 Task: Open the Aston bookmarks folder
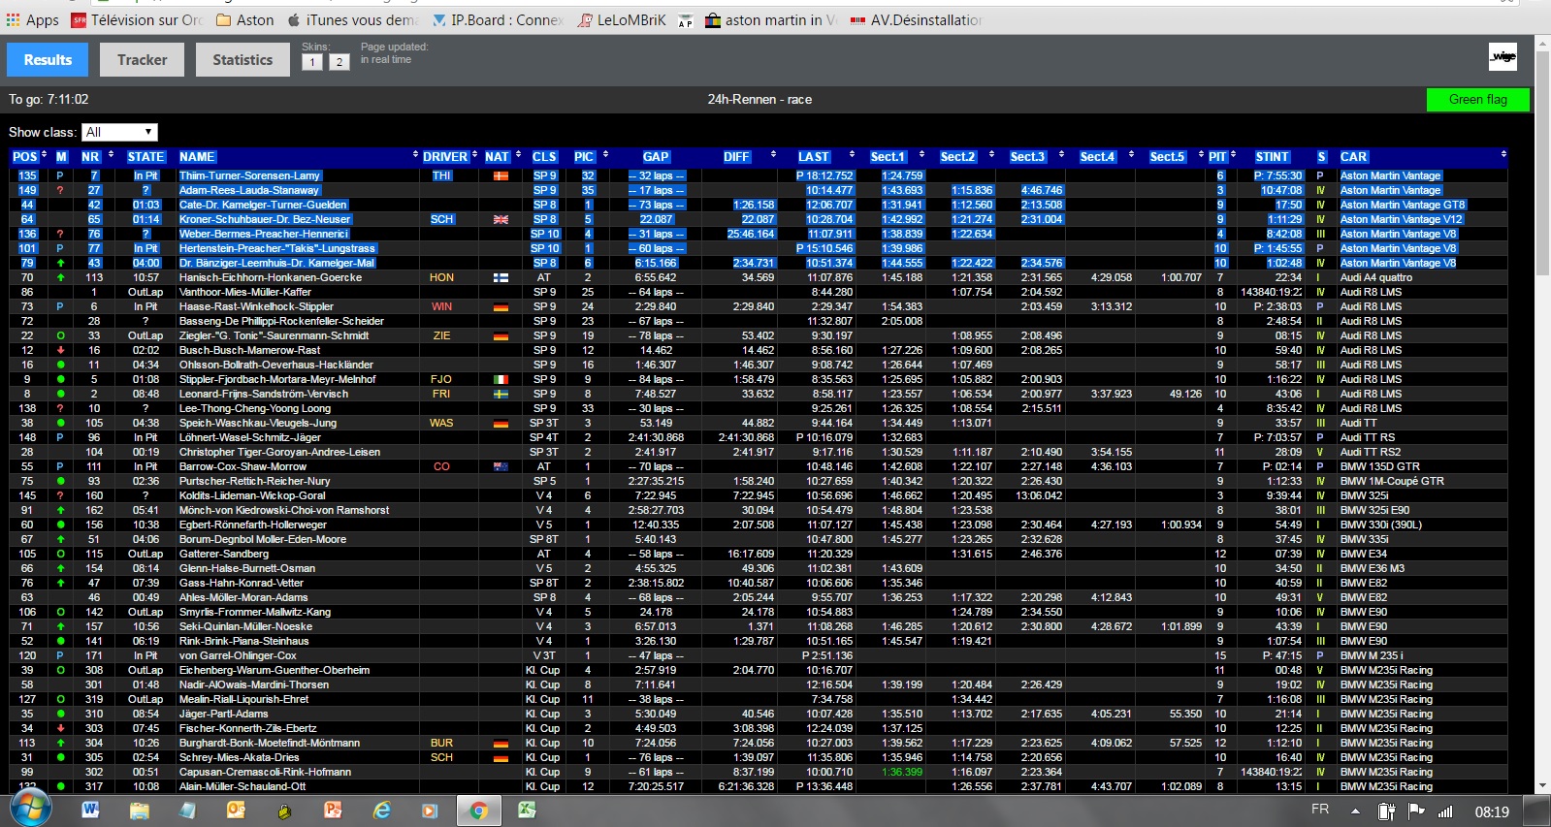pyautogui.click(x=245, y=19)
